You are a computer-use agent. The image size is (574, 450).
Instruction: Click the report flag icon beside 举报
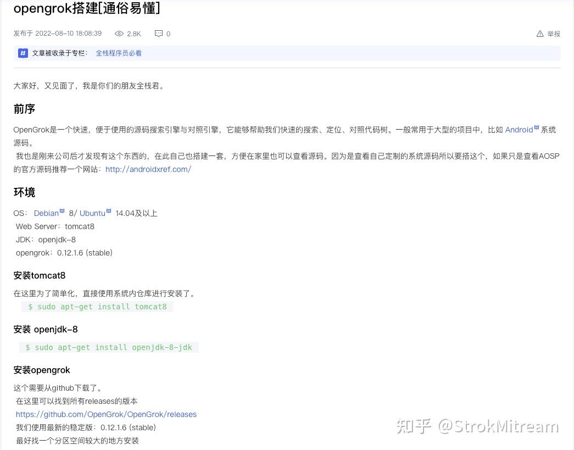pos(540,34)
